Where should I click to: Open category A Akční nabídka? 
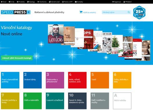pos(122,101)
